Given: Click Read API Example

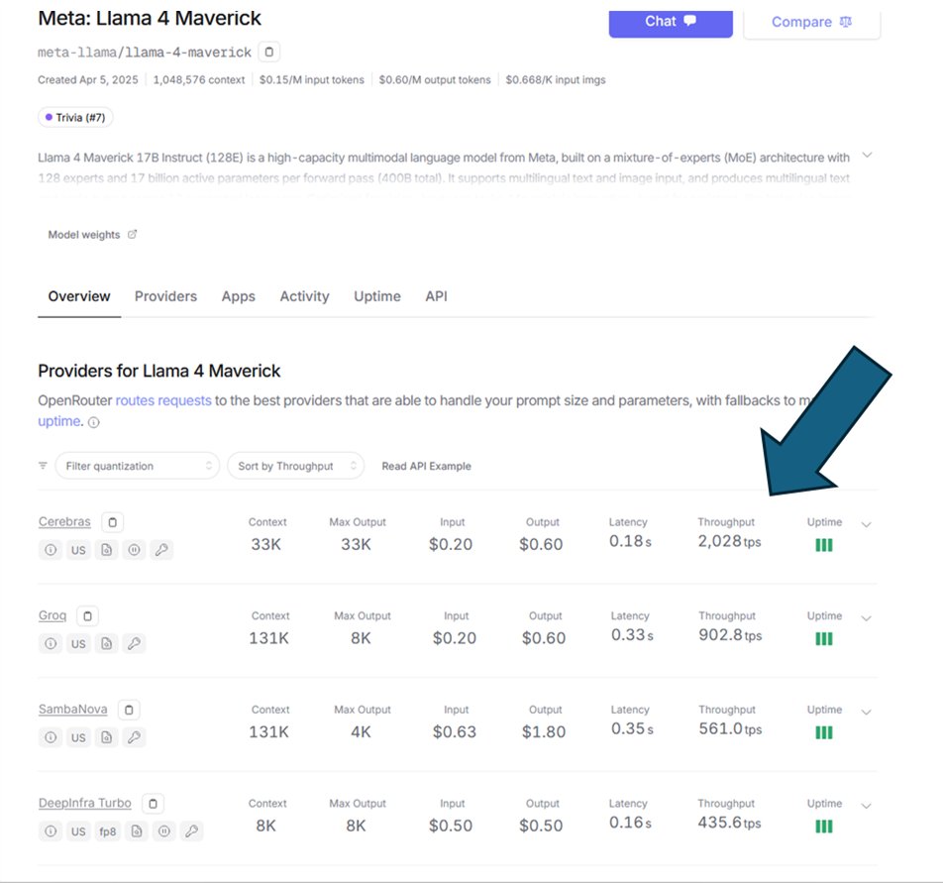Looking at the screenshot, I should coord(426,466).
